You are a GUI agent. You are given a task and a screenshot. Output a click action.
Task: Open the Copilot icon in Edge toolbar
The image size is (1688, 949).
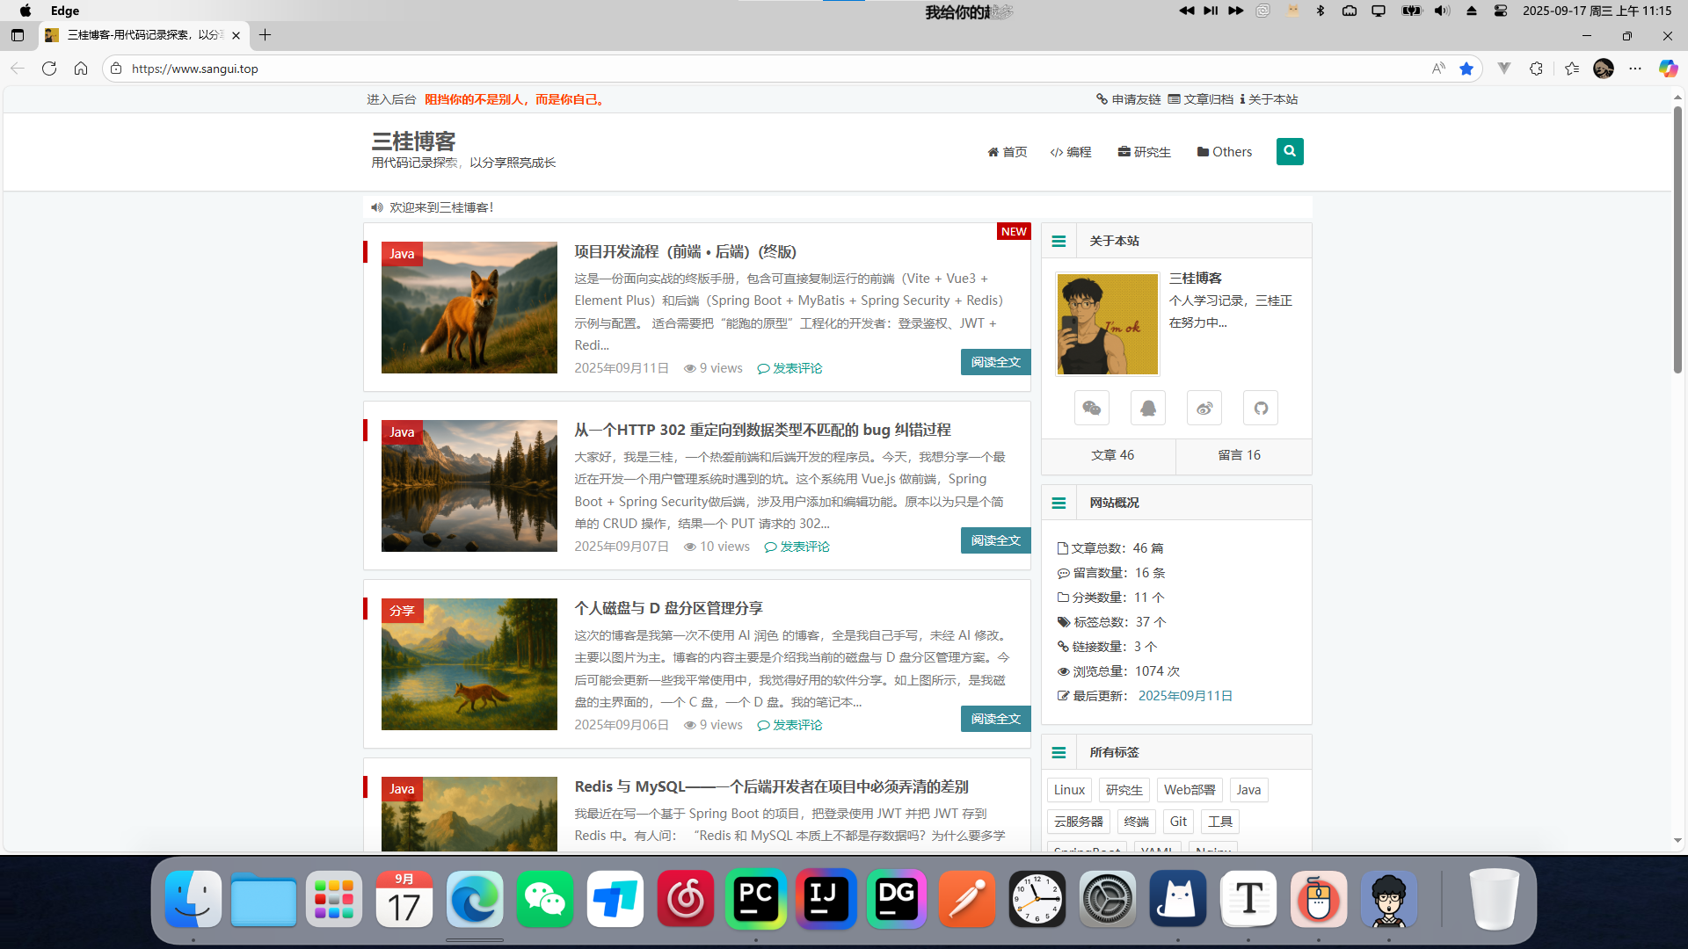1668,69
